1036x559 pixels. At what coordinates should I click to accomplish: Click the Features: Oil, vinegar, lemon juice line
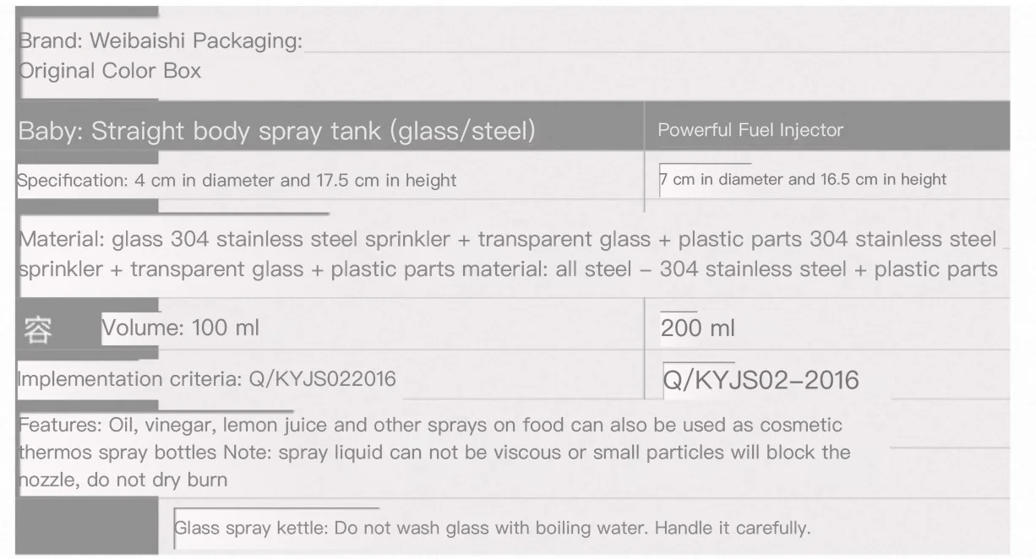pos(430,425)
